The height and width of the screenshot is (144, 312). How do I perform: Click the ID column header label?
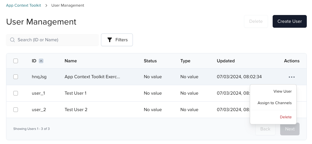(34, 61)
